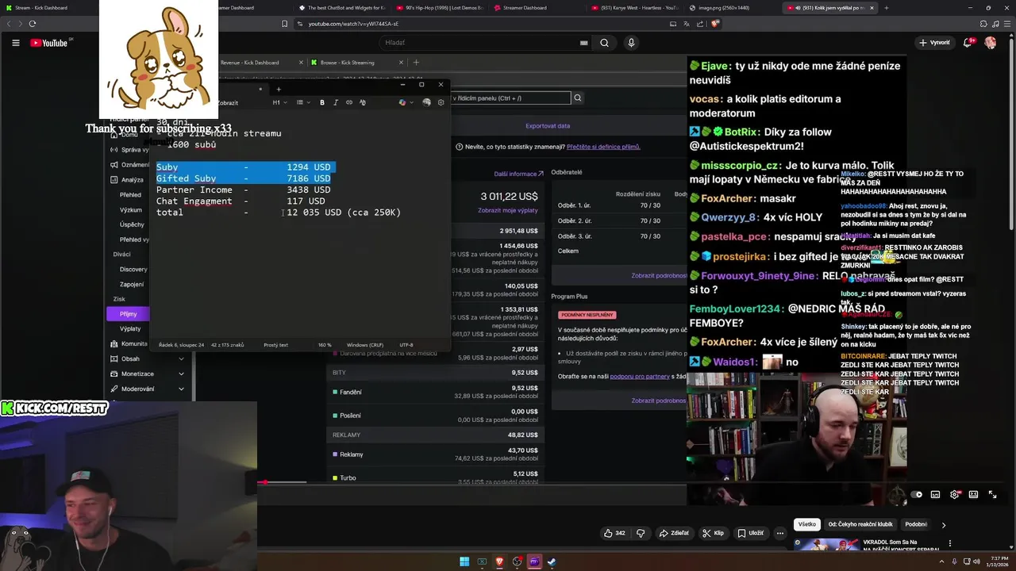Select the Všetko filter chip

pos(806,524)
